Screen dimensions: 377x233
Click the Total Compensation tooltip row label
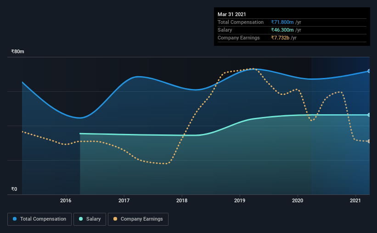click(x=241, y=22)
